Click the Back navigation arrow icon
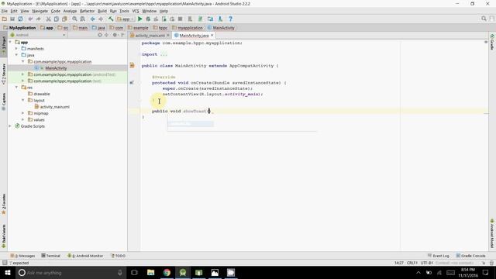Image resolution: width=496 pixels, height=279 pixels. pos(93,19)
